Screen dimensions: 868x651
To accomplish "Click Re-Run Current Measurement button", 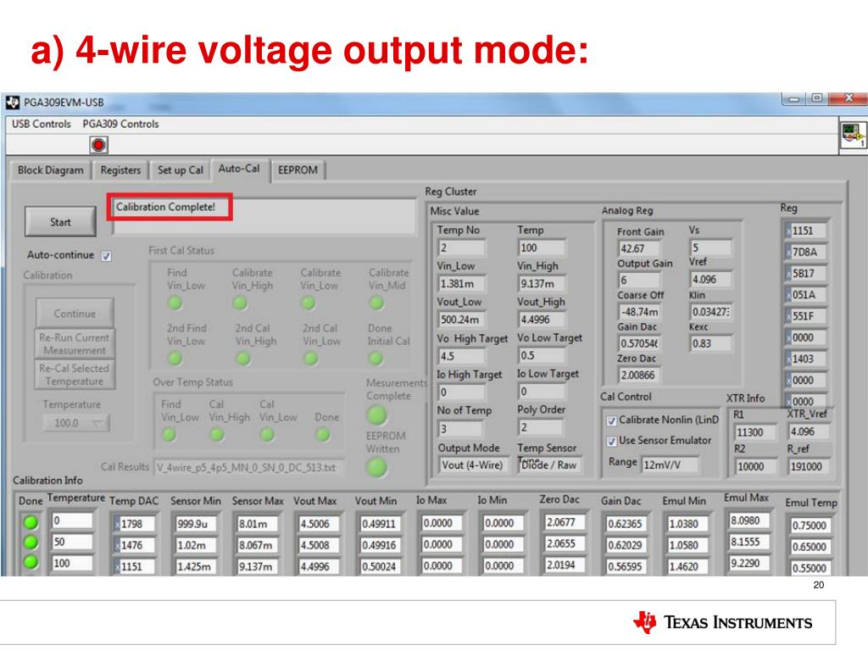I will [75, 344].
